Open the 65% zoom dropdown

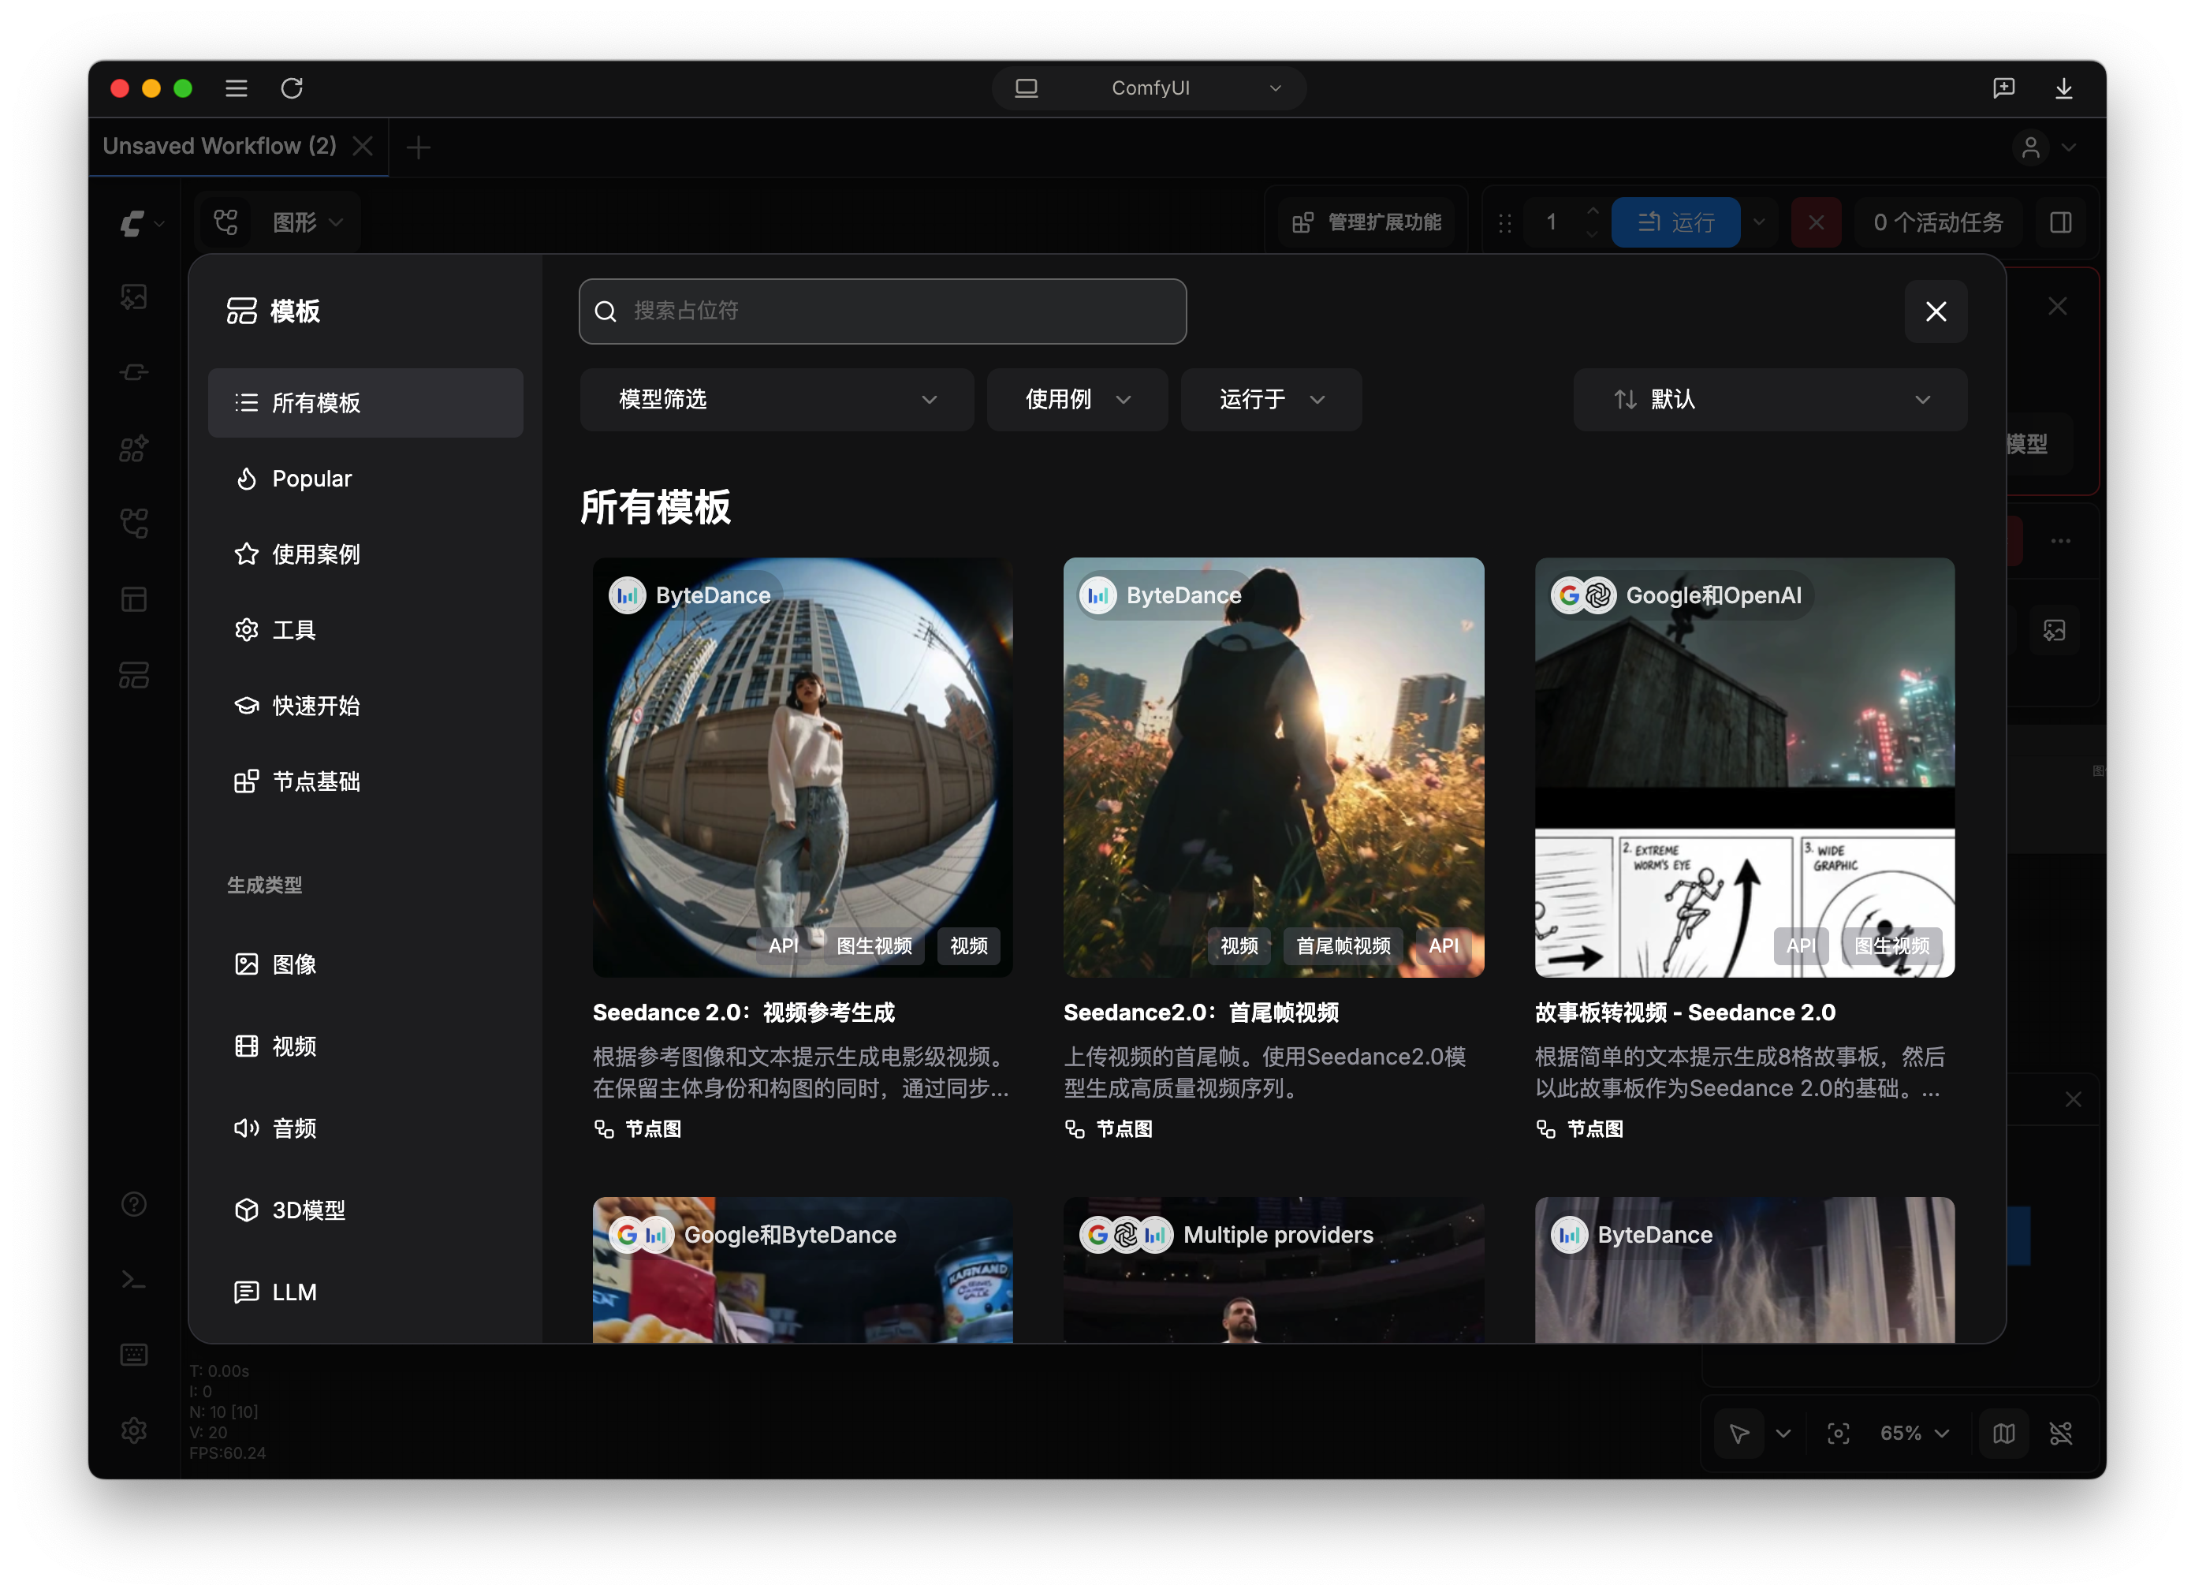1914,1433
